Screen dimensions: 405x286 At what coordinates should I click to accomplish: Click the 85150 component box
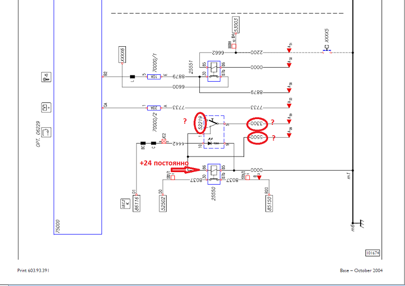pyautogui.click(x=269, y=203)
